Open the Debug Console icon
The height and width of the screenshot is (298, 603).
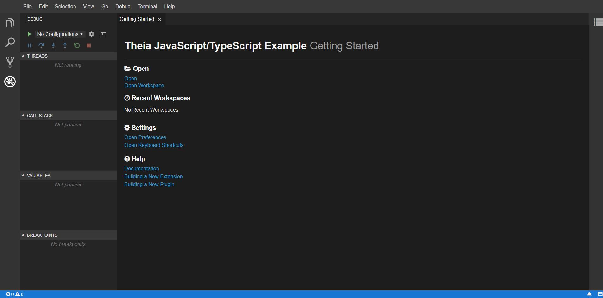[x=104, y=34]
